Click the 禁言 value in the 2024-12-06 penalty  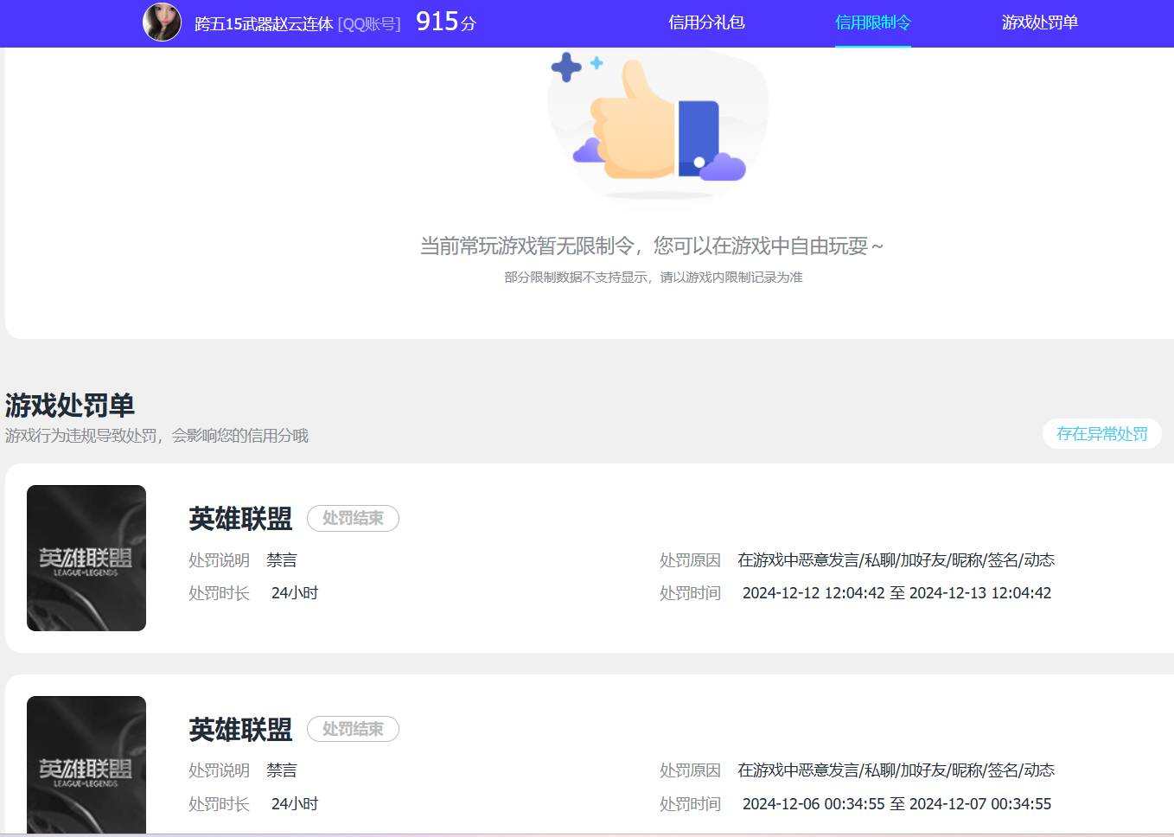(282, 770)
